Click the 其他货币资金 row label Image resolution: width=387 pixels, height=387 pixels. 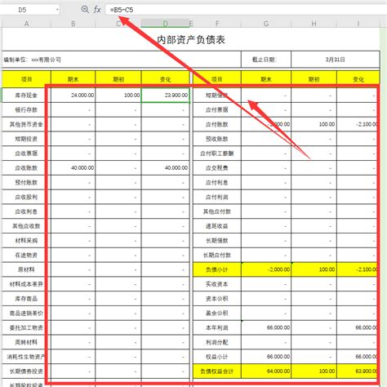click(26, 124)
